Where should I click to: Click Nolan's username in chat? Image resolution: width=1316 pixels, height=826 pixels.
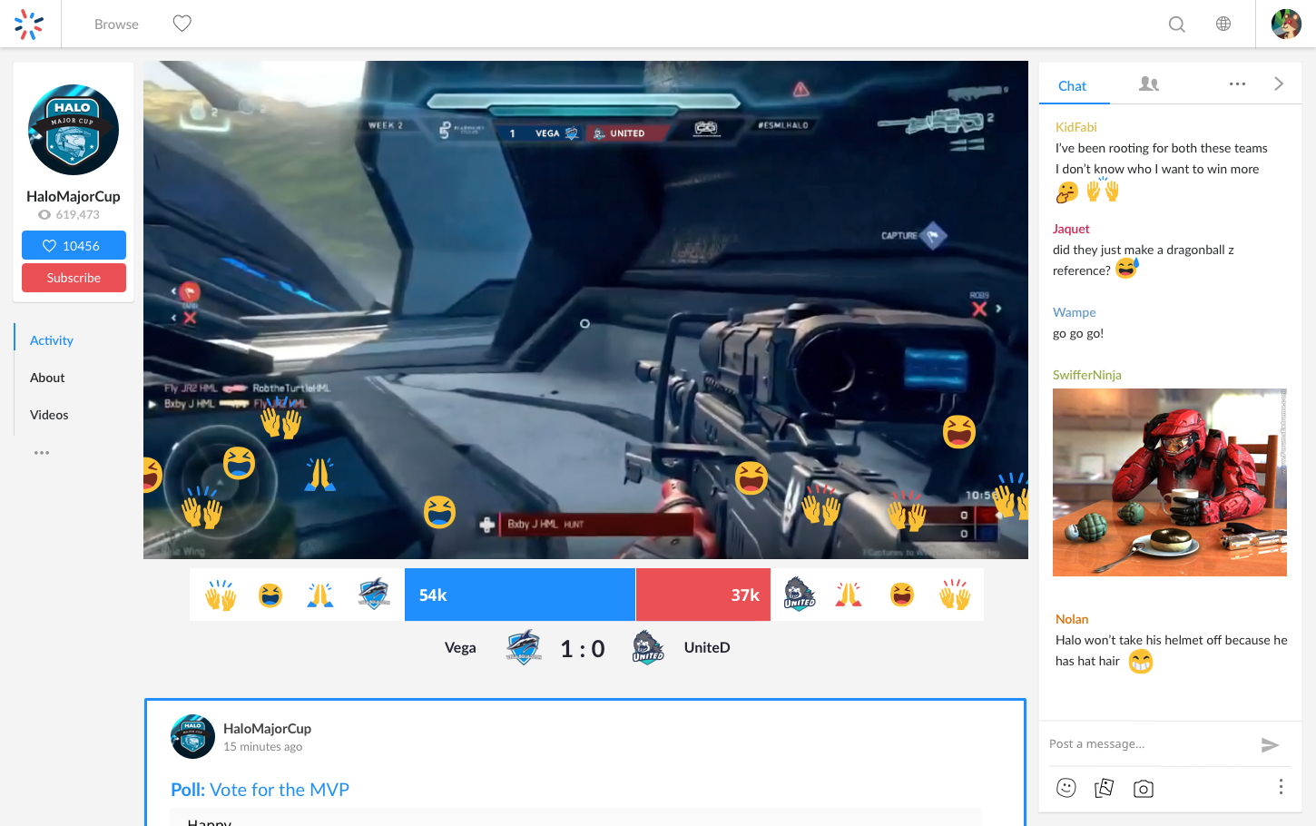click(x=1072, y=619)
